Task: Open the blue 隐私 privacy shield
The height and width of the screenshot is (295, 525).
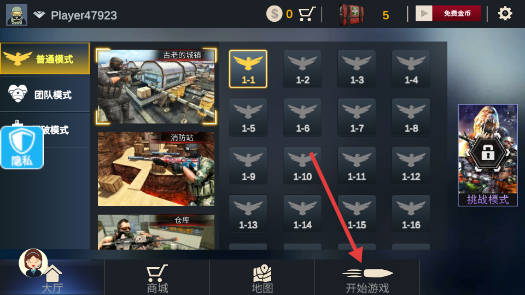Action: pos(22,147)
